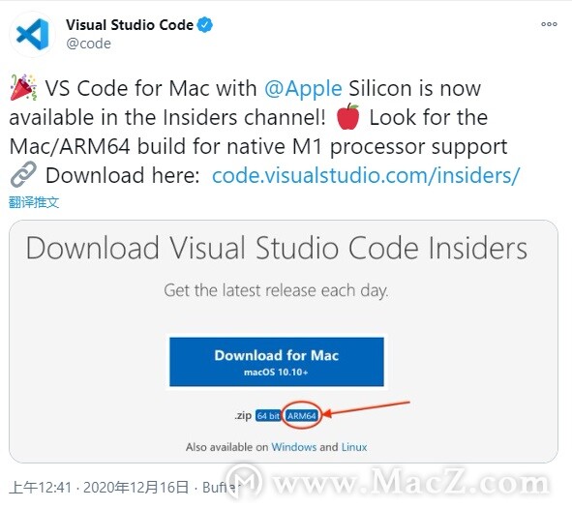572x508 pixels.
Task: Open the Windows download link
Action: [293, 447]
